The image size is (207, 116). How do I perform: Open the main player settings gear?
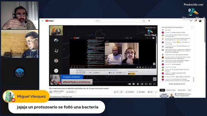coord(138,84)
